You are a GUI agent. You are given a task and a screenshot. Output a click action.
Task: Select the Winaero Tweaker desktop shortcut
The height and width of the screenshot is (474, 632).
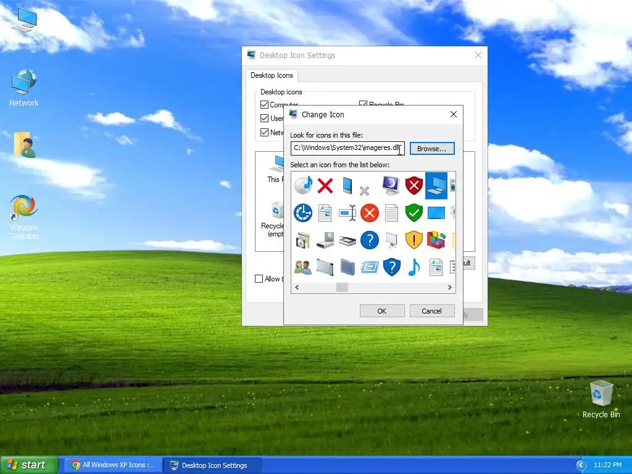(x=24, y=217)
